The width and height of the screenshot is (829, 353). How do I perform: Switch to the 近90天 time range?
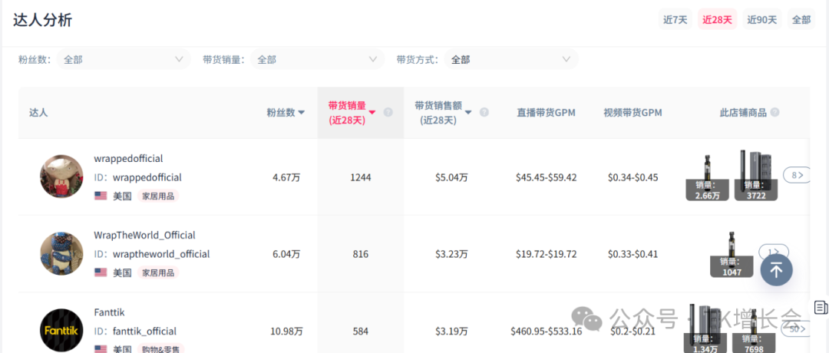tap(761, 20)
